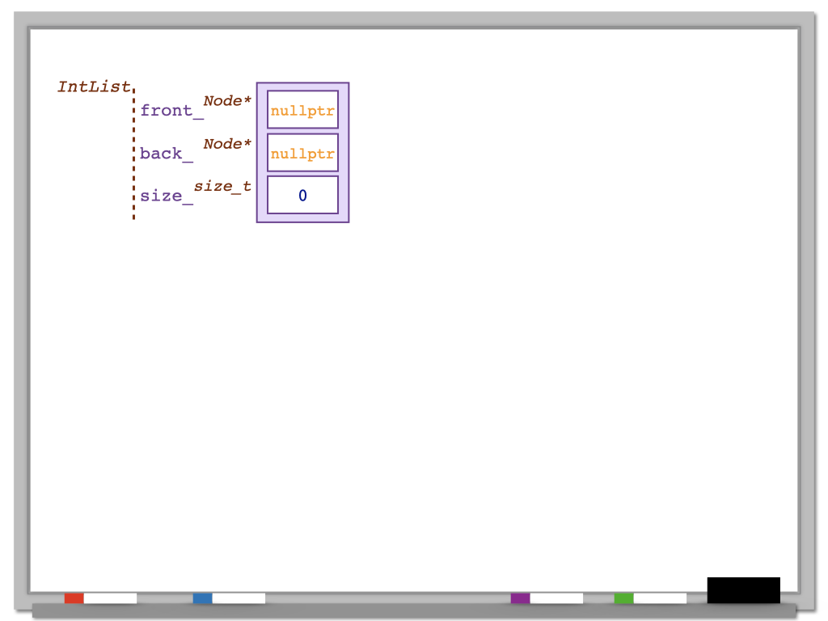Select the purple marker
Screen dimensions: 828x621
click(x=547, y=598)
